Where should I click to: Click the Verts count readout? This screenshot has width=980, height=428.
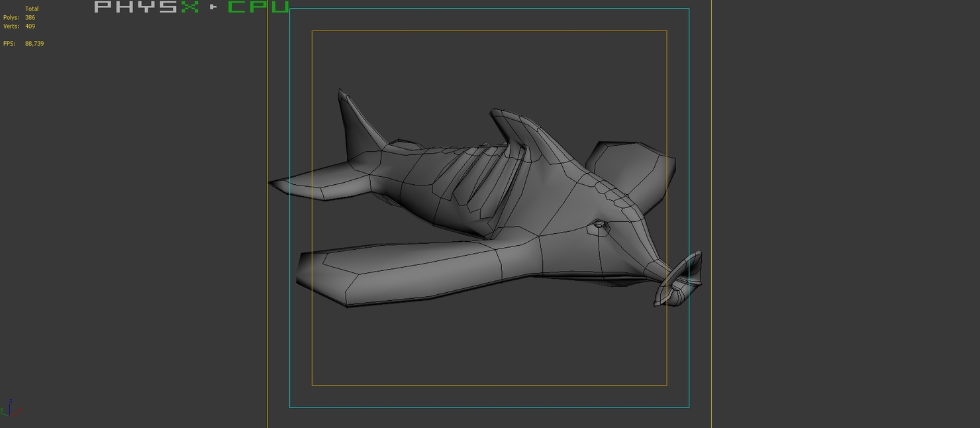tap(29, 26)
